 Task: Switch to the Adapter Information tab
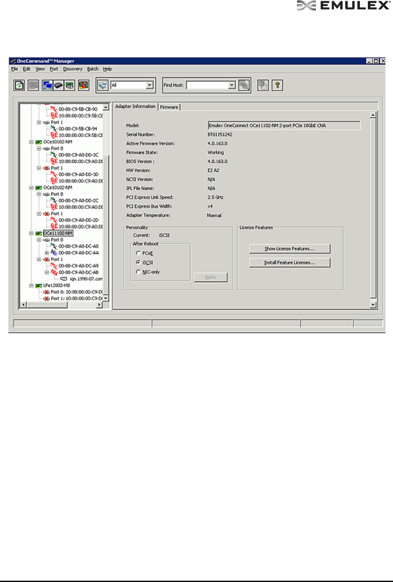(x=135, y=107)
